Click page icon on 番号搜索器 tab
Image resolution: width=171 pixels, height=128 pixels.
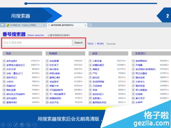(x=49, y=25)
